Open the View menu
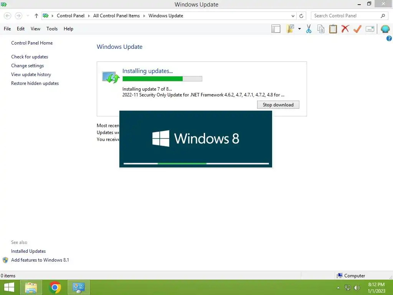The width and height of the screenshot is (393, 295). tap(35, 29)
